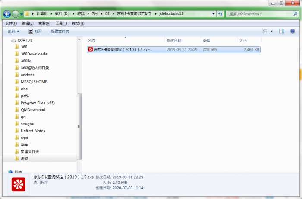Viewport: 302px width, 199px height.
Task: Open the 工具(T) menu
Action: click(x=61, y=23)
